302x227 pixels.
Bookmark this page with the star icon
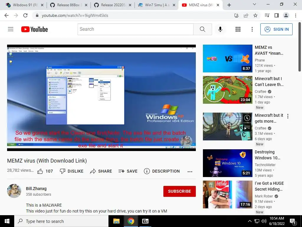255,15
